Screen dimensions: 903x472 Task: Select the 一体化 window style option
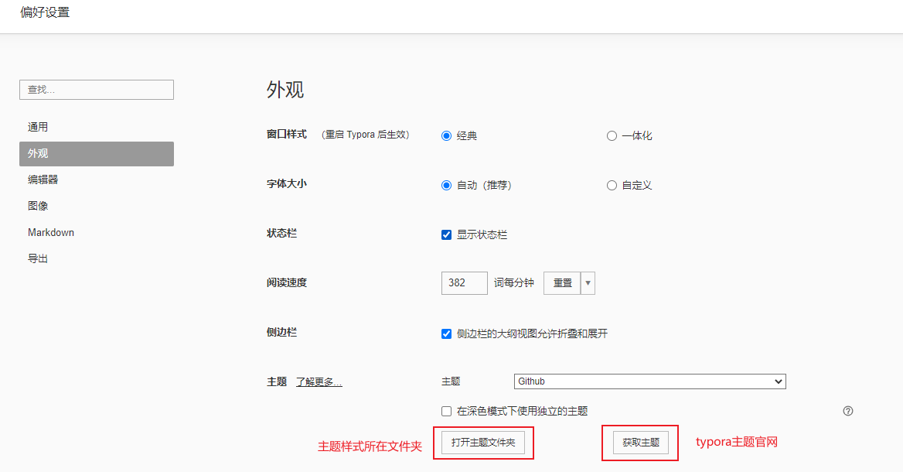(612, 135)
